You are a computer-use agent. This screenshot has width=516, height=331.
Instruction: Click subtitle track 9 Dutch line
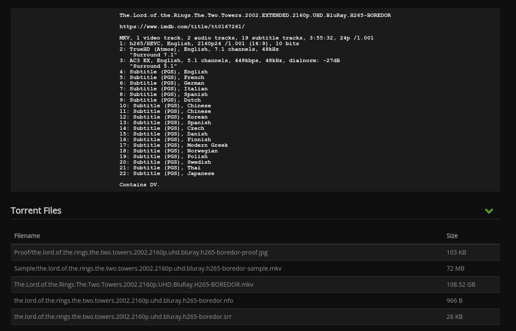[160, 100]
